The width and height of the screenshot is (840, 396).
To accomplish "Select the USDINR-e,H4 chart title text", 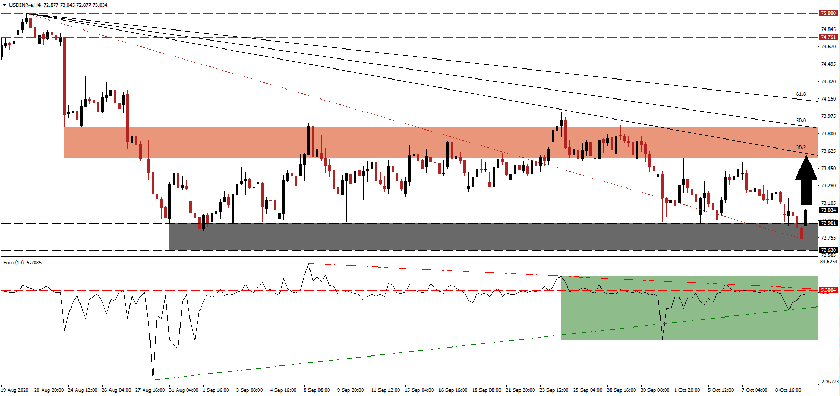I will (25, 5).
